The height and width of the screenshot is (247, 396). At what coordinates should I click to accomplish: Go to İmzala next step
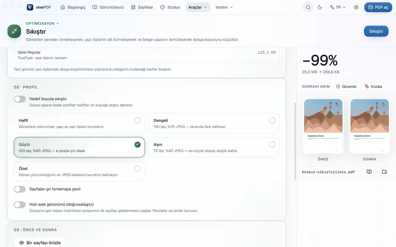[374, 86]
